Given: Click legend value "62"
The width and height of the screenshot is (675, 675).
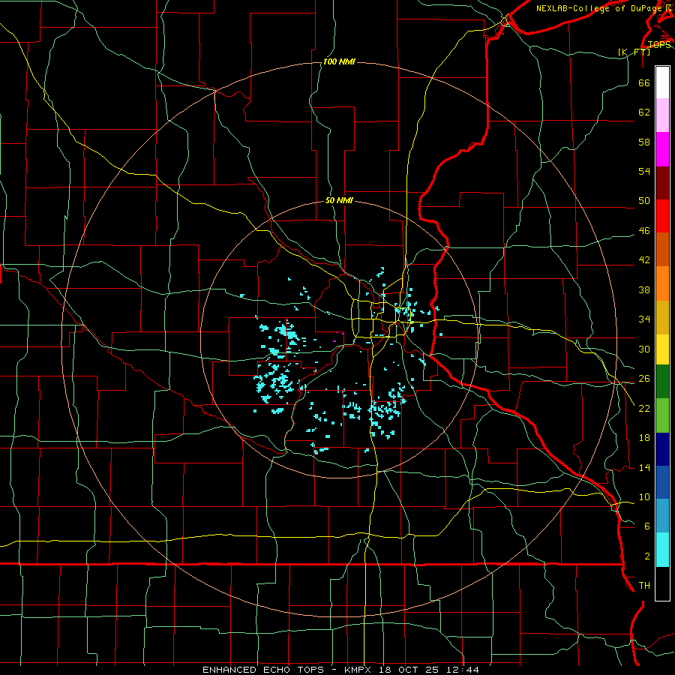Looking at the screenshot, I should [x=644, y=112].
